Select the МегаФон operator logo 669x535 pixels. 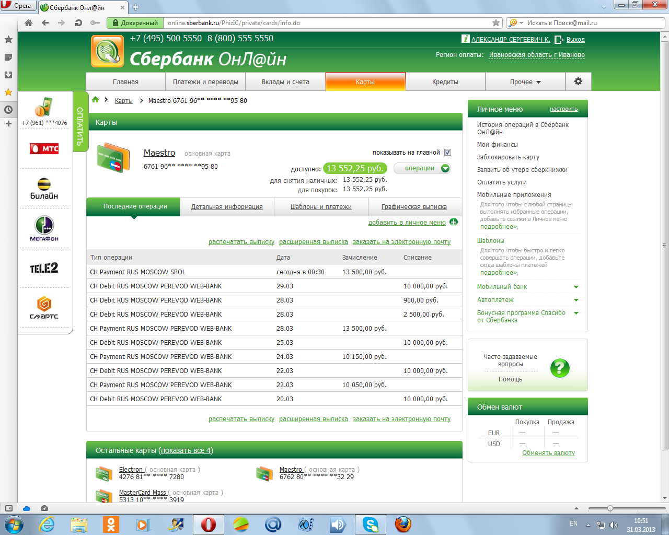(44, 229)
